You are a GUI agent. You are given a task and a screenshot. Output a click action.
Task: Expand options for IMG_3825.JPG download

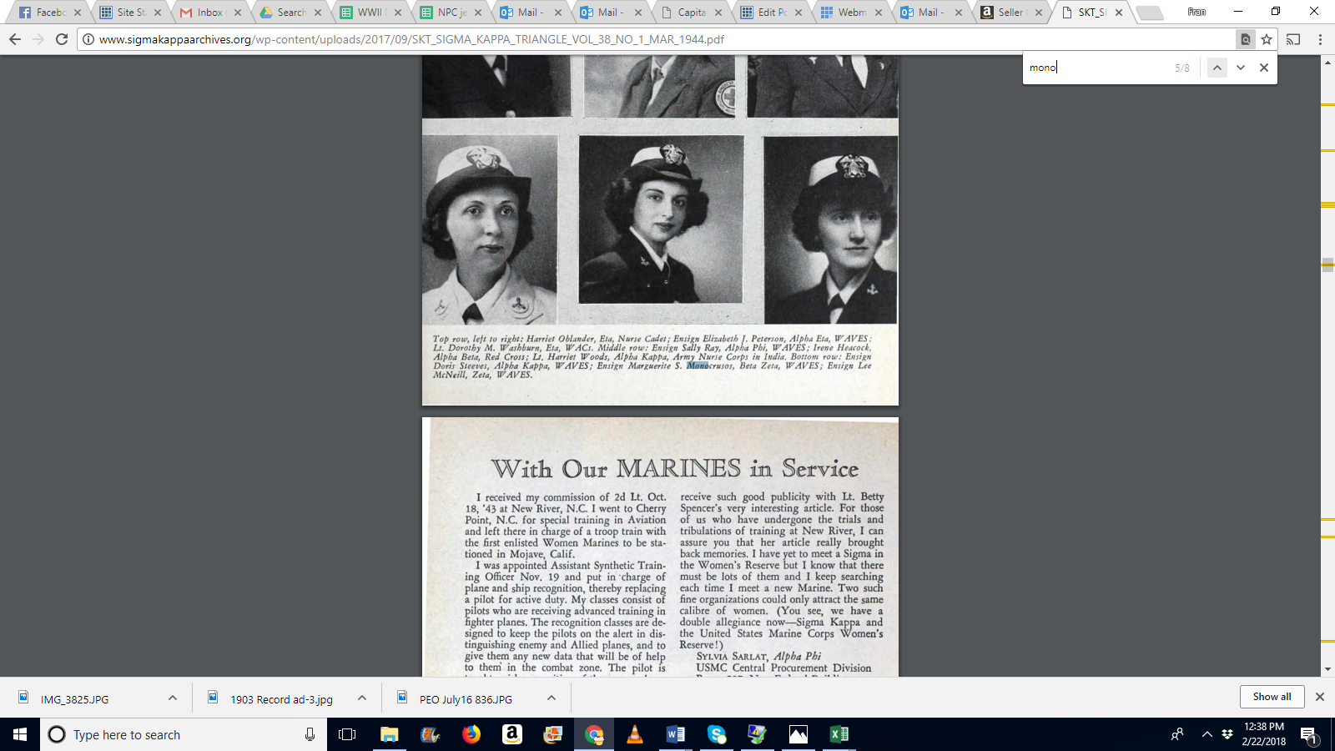pos(173,698)
